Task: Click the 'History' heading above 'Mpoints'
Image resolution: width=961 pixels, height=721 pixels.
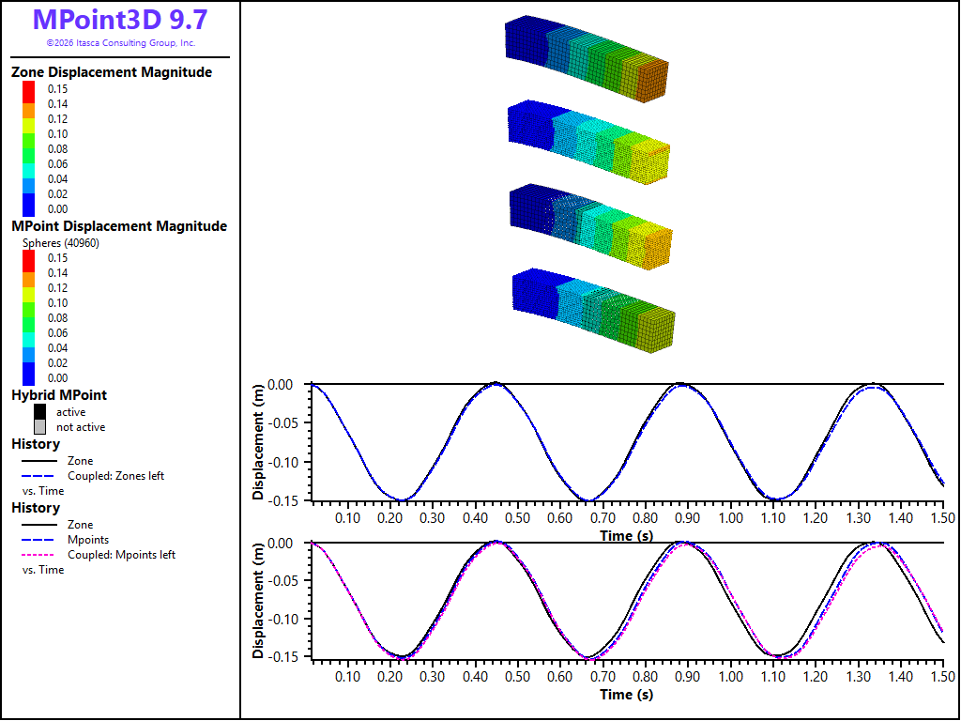Action: (x=36, y=508)
